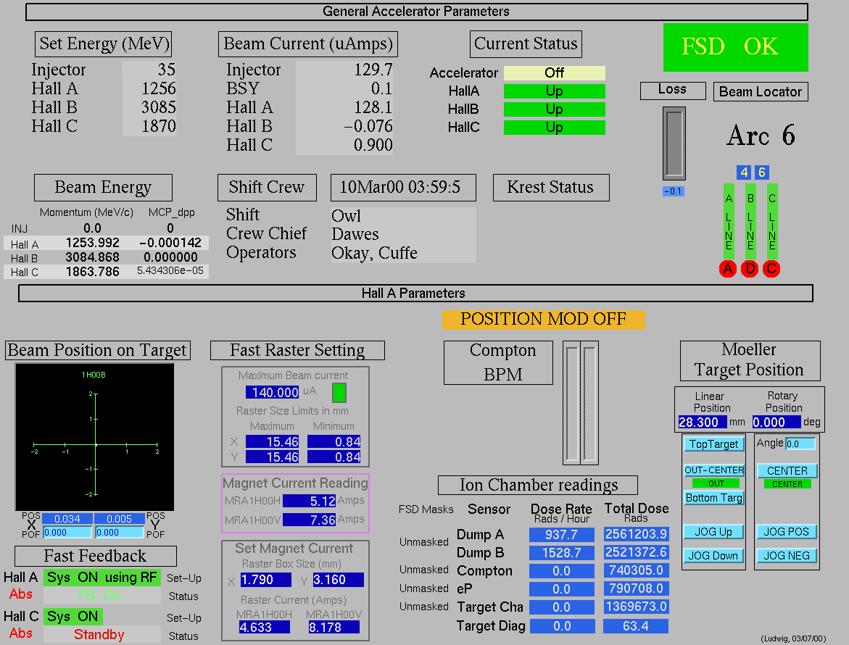Click green indicator beside Maximum Beam current
Image resolution: width=849 pixels, height=645 pixels.
pos(339,393)
